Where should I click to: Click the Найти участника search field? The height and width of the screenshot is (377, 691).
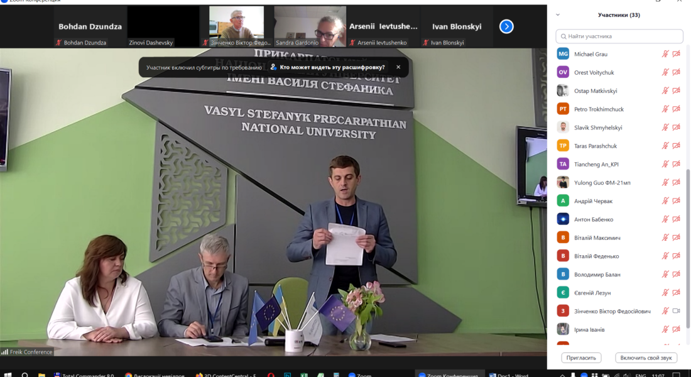[619, 36]
